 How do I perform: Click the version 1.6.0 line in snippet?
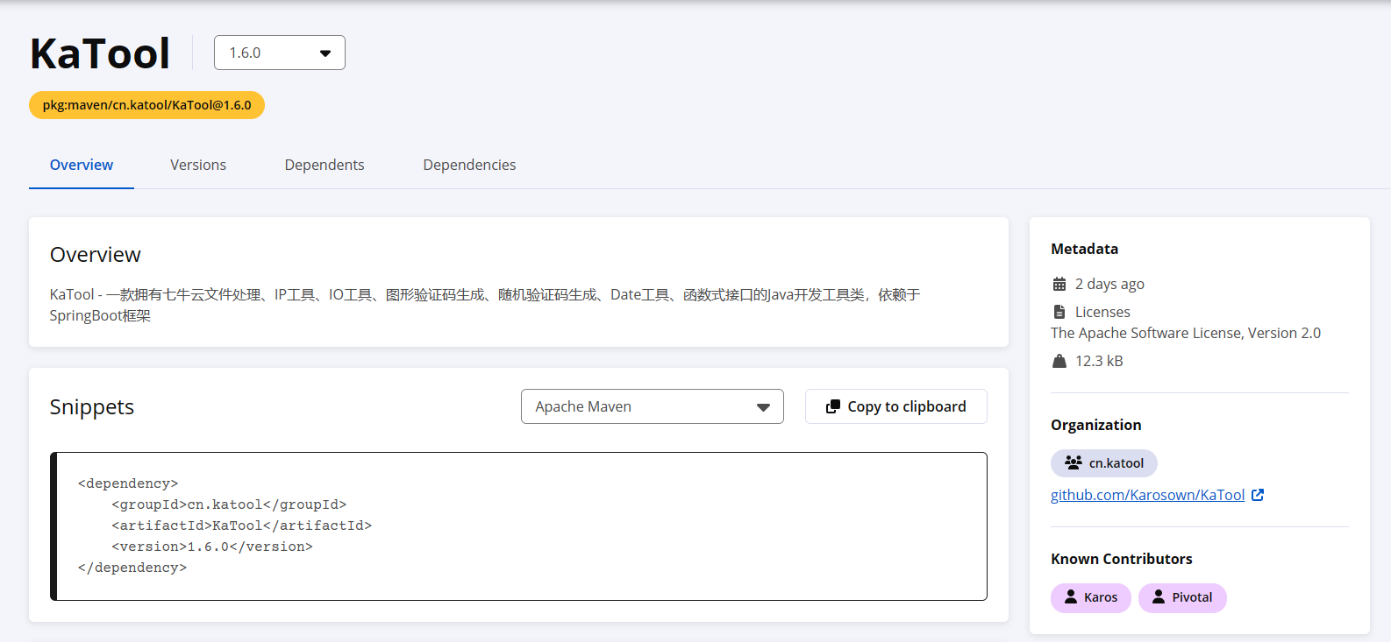pyautogui.click(x=212, y=547)
